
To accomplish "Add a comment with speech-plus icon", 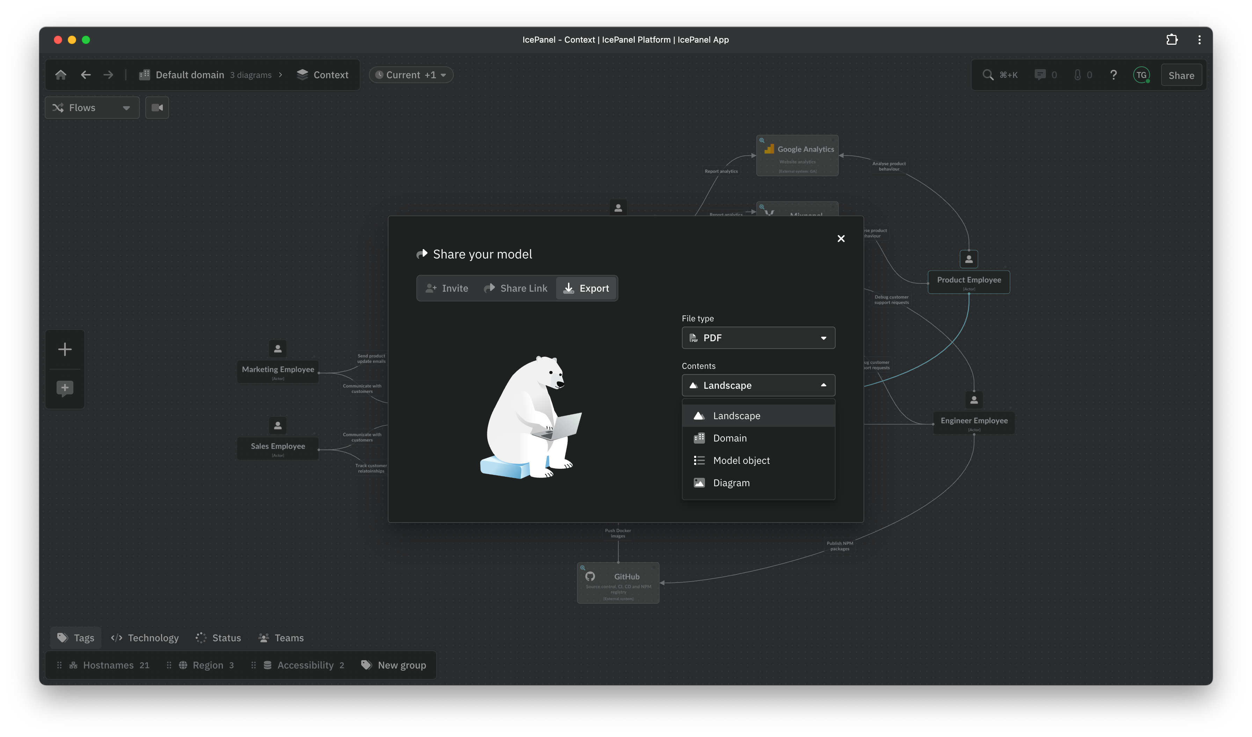I will [65, 388].
